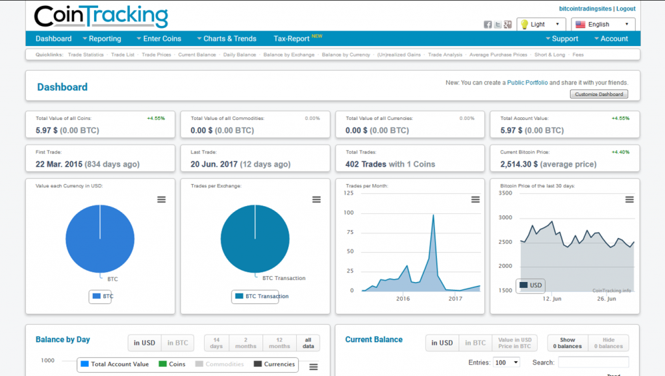Open the Trades per Exchange chart menu icon
Image resolution: width=665 pixels, height=376 pixels.
(316, 200)
